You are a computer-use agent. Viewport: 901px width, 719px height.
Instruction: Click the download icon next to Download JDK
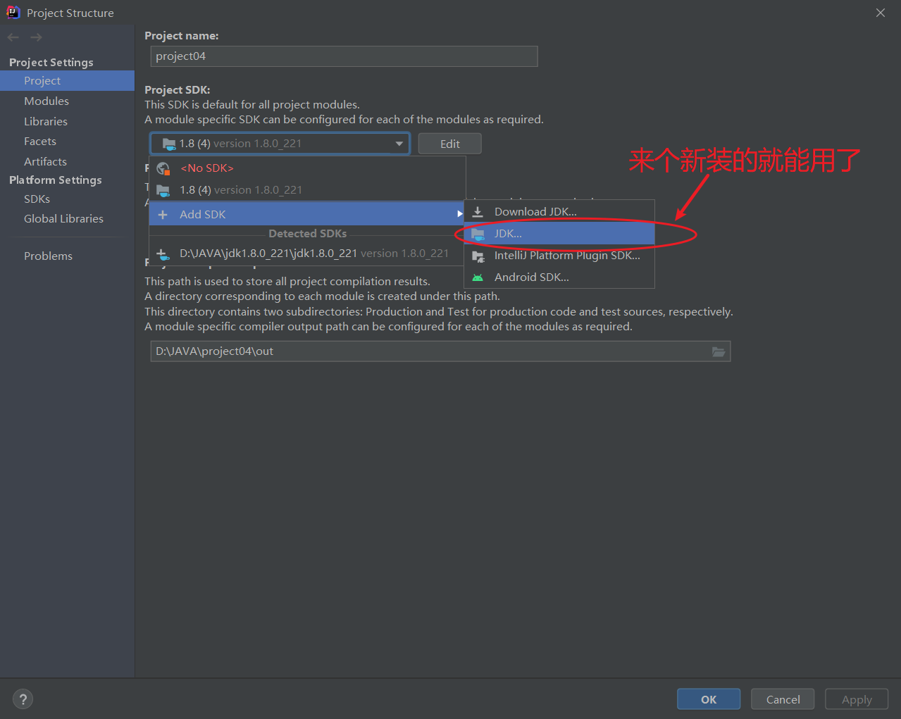(478, 211)
